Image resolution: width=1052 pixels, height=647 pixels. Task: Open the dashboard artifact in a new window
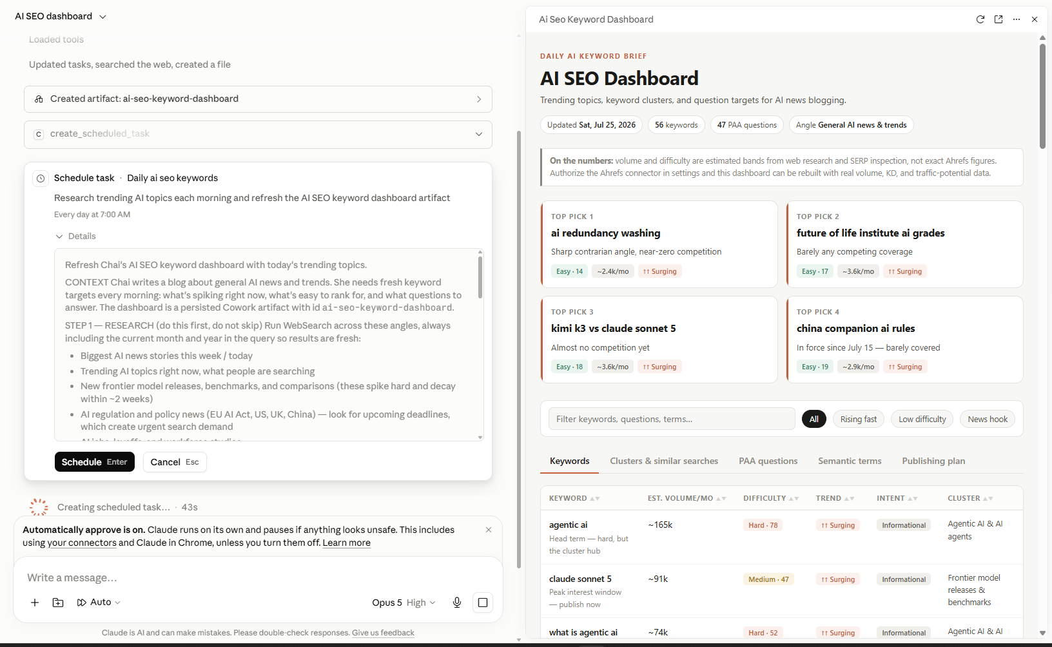click(x=998, y=19)
